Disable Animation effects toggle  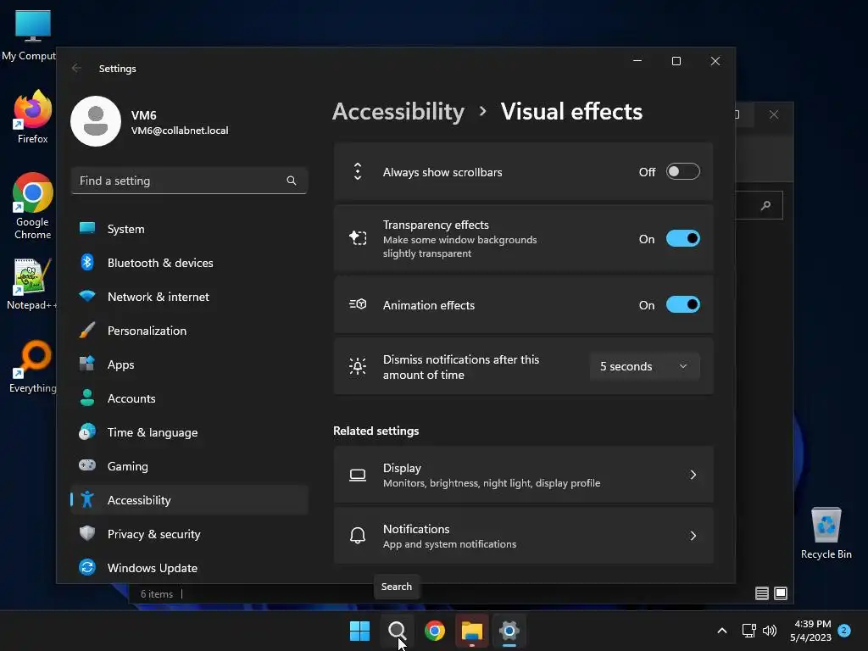(682, 304)
